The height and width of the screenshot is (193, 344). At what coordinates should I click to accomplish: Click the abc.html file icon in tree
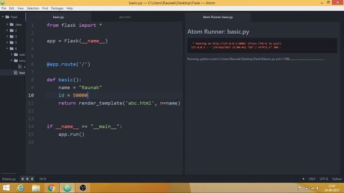click(x=20, y=66)
